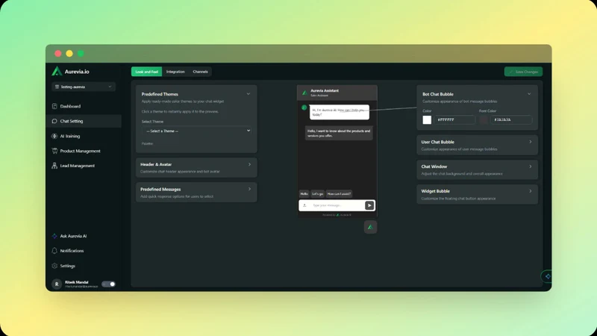
Task: Click the bot greeting message bubble
Action: (x=340, y=112)
